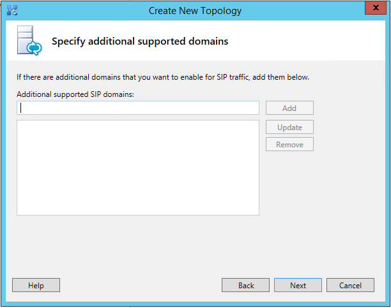Click inside the empty domains list box
The image size is (391, 308).
point(138,168)
